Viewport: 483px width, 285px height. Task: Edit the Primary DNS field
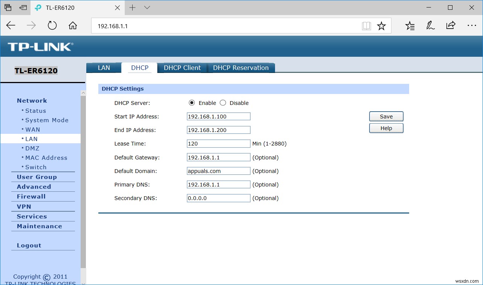pyautogui.click(x=219, y=185)
